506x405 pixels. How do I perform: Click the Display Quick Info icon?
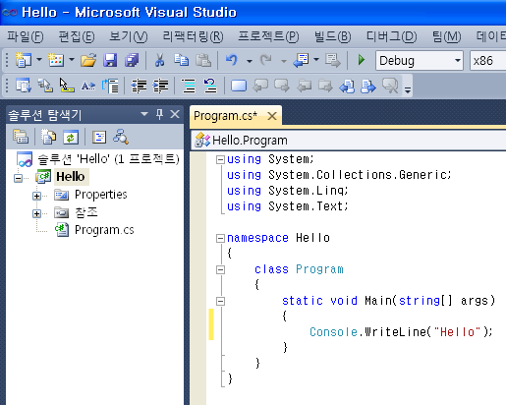tap(67, 86)
